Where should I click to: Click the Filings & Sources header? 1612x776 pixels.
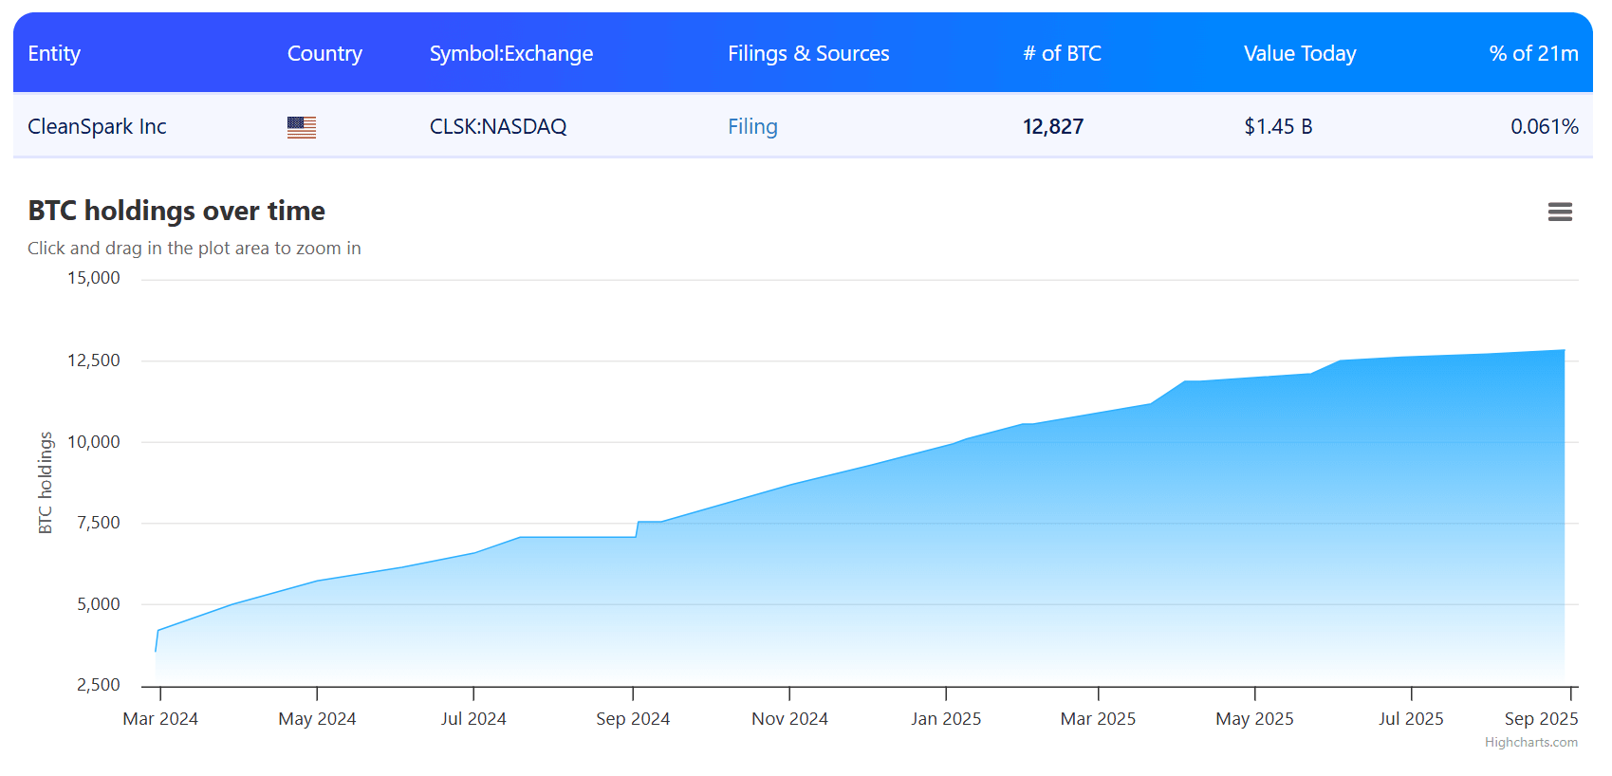tap(808, 54)
